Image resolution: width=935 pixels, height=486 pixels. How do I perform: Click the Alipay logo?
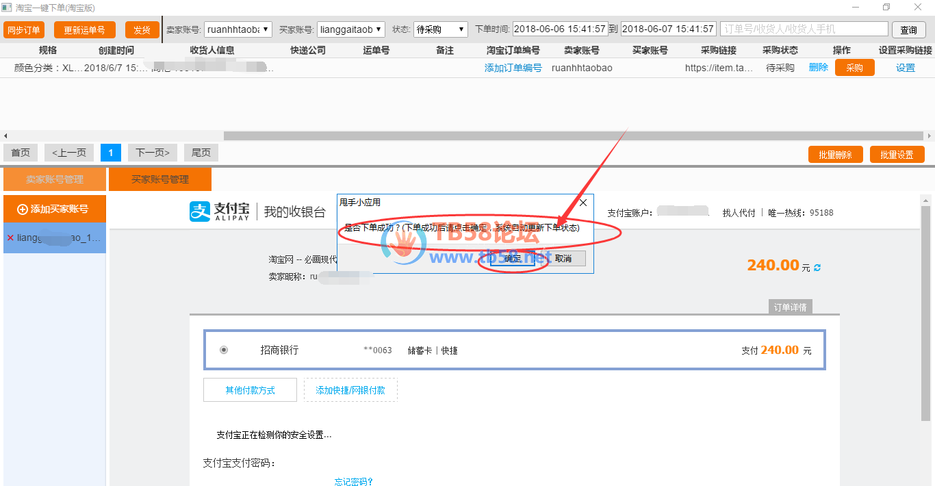click(x=220, y=212)
